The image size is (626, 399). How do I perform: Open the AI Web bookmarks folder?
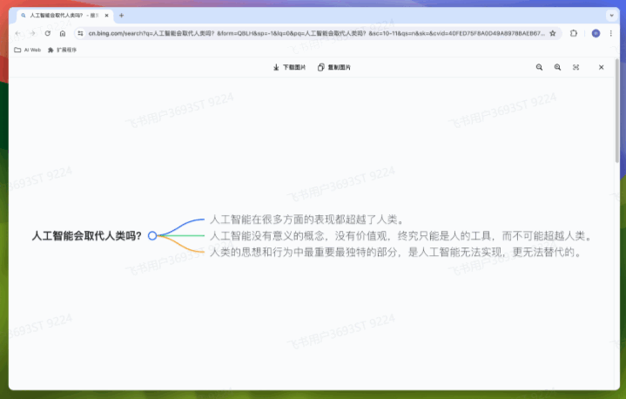coord(28,50)
